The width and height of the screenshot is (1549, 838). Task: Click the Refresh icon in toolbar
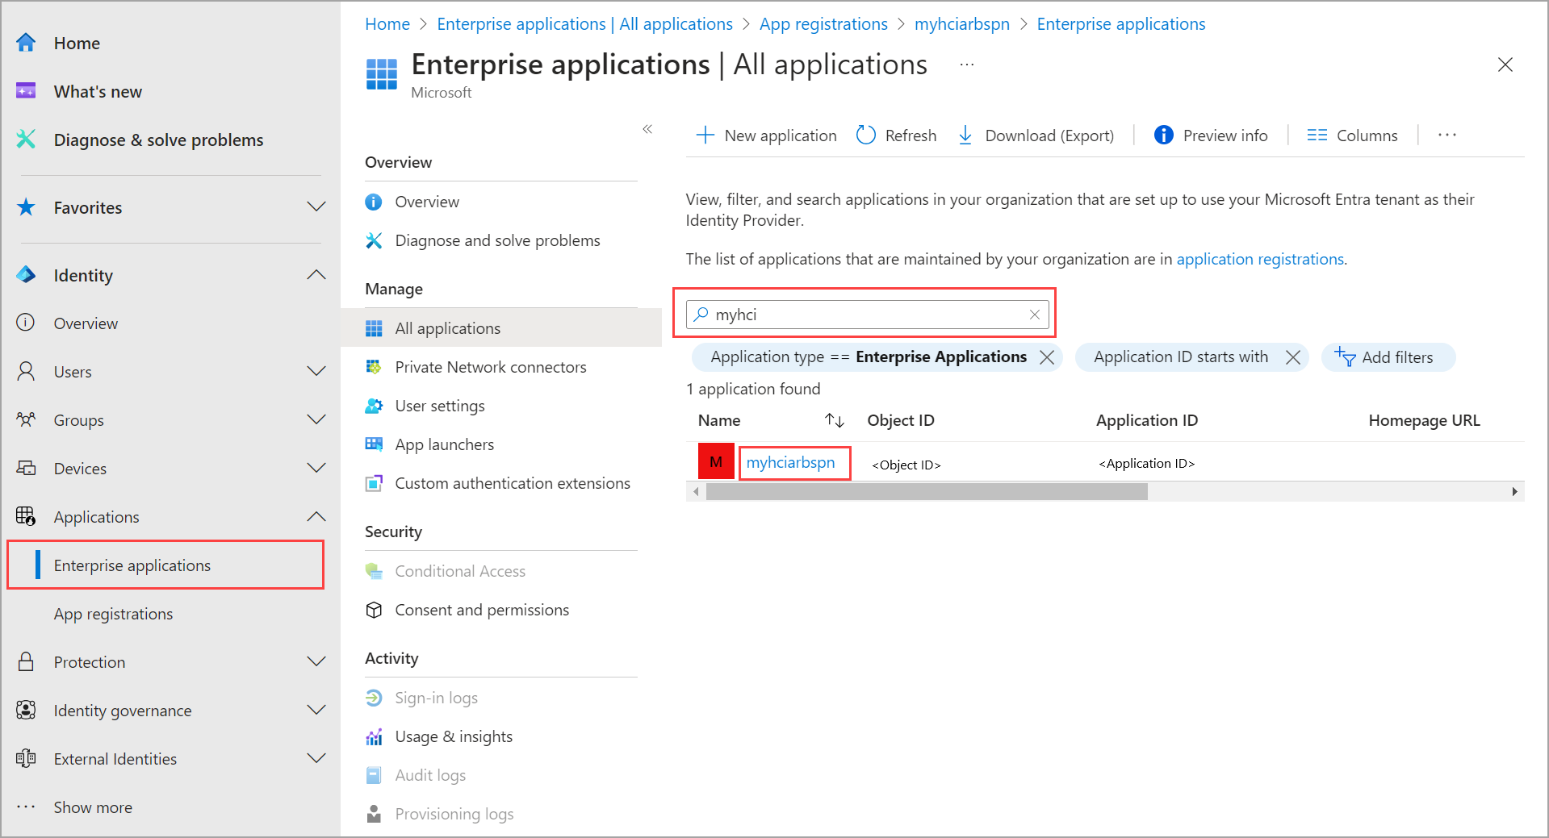[865, 135]
